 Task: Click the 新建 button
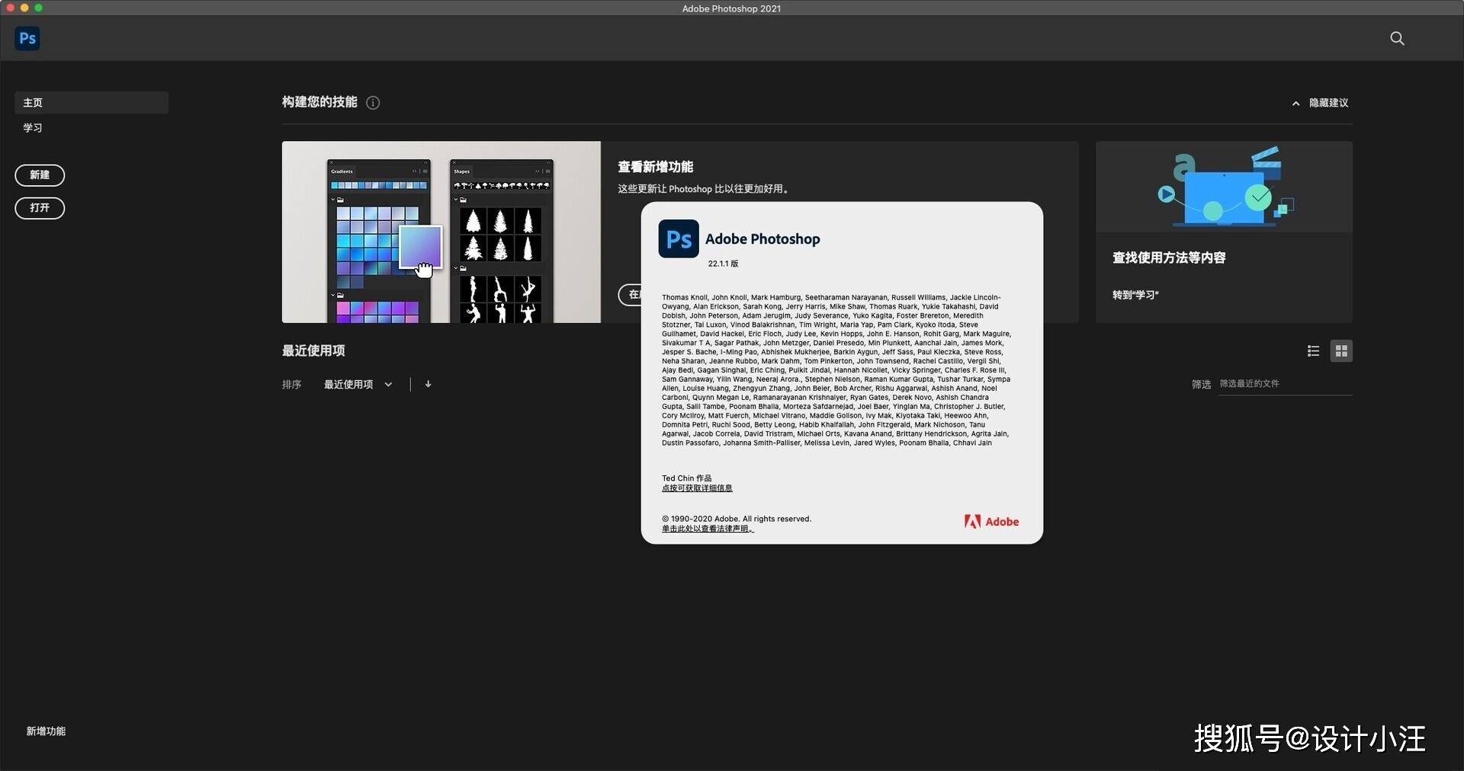pyautogui.click(x=40, y=175)
